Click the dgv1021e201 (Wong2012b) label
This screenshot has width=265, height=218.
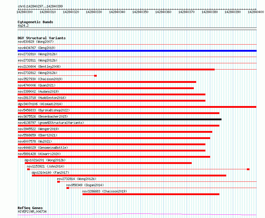point(45,160)
